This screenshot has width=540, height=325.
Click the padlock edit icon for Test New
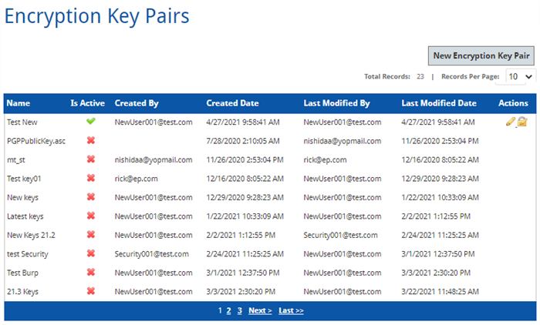click(522, 122)
